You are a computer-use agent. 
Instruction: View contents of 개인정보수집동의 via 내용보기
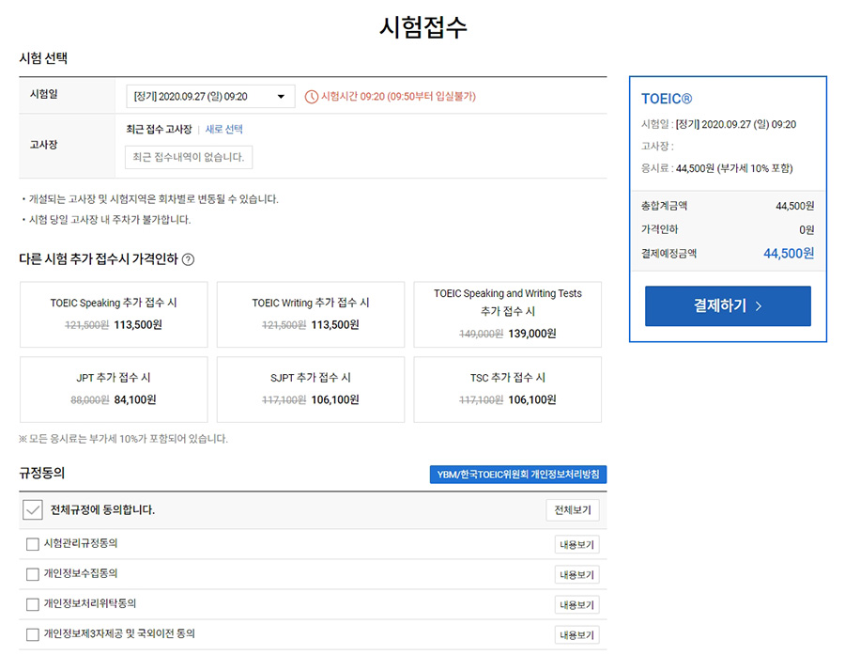point(577,574)
